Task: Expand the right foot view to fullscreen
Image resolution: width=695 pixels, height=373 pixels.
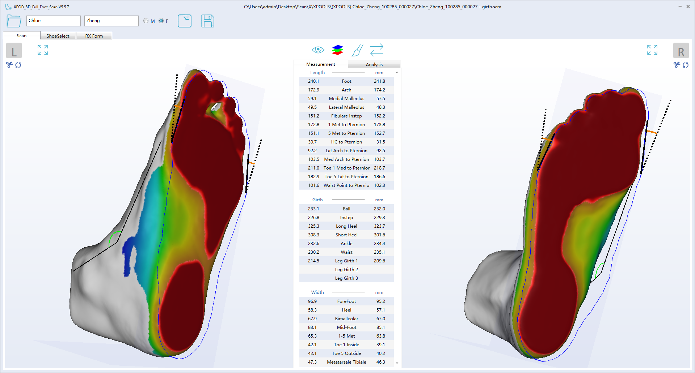Action: (652, 50)
